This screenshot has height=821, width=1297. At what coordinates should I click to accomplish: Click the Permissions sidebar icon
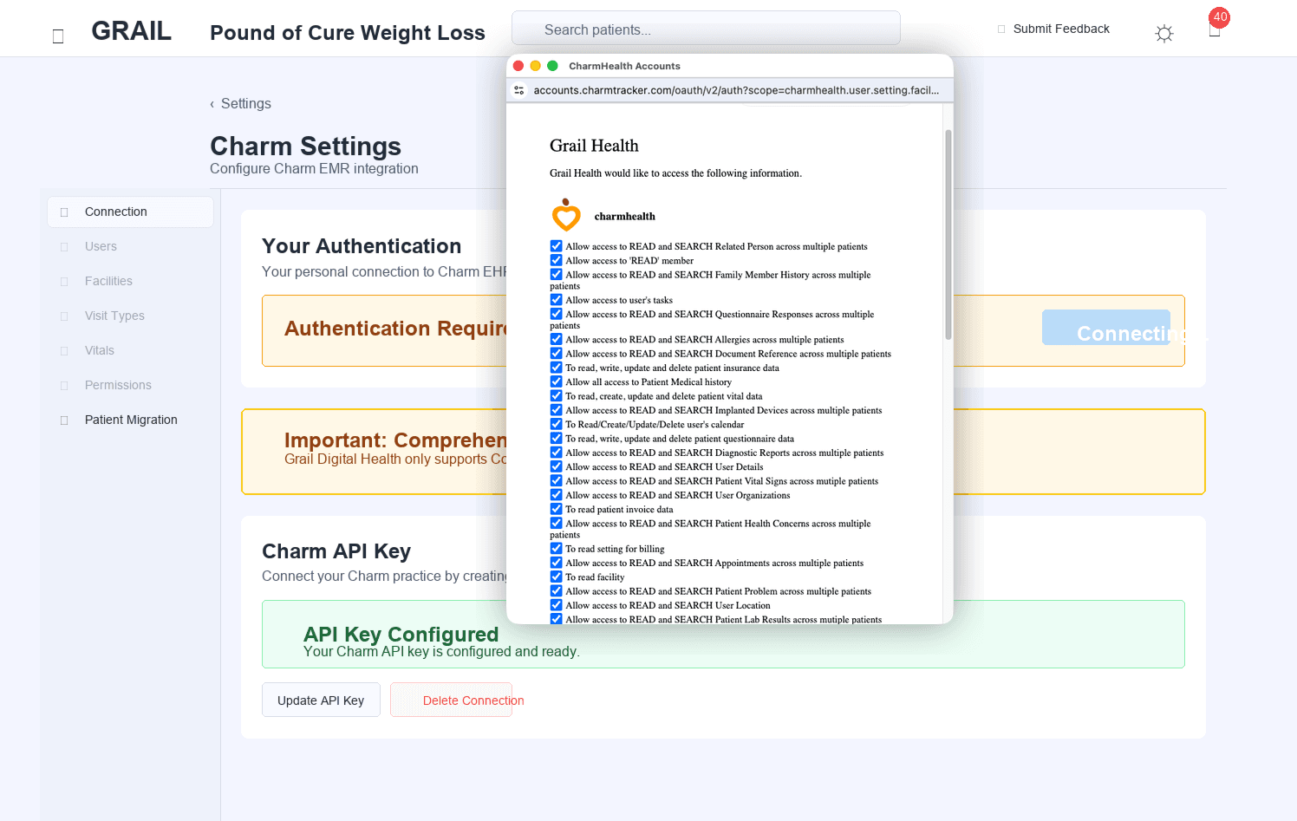point(64,386)
